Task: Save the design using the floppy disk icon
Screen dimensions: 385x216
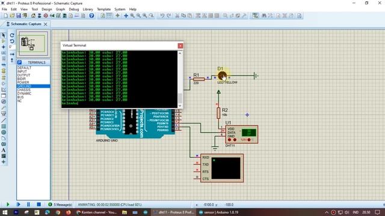Action: (19, 16)
